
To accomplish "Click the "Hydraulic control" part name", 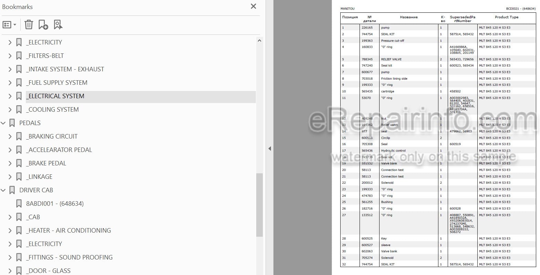I will point(393,151).
